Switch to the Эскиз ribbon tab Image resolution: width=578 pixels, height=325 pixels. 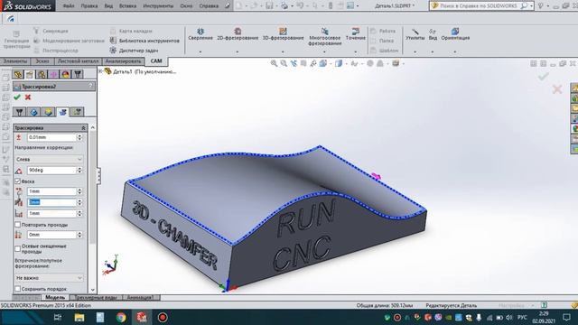(42, 61)
